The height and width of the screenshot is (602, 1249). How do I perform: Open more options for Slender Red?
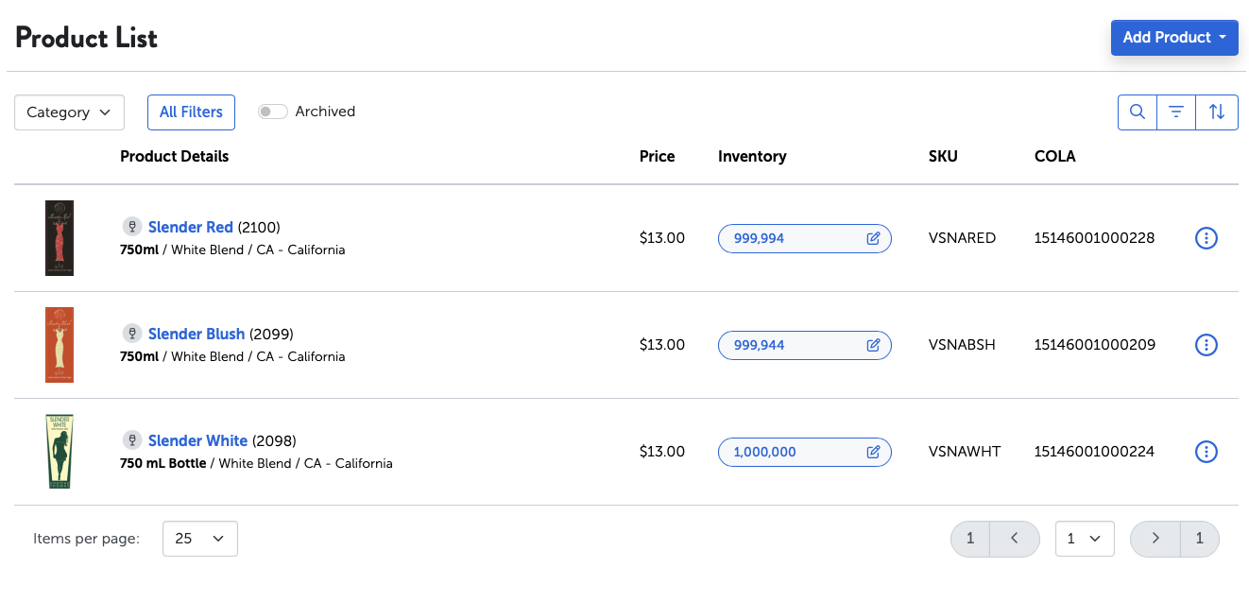[1206, 238]
